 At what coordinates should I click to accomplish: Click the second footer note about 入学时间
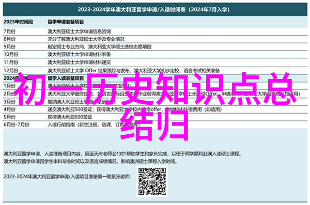pos(90,162)
